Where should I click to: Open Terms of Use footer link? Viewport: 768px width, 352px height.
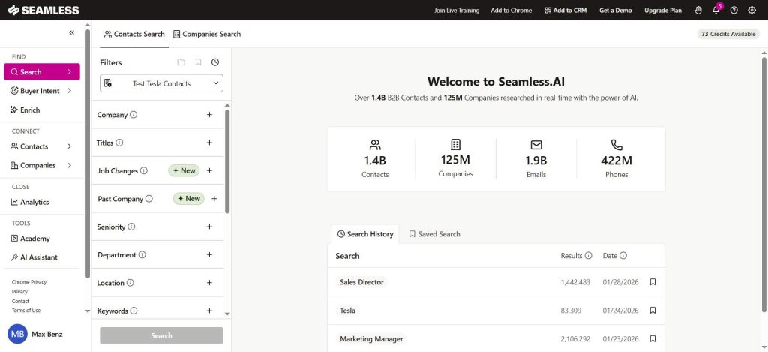pyautogui.click(x=26, y=311)
